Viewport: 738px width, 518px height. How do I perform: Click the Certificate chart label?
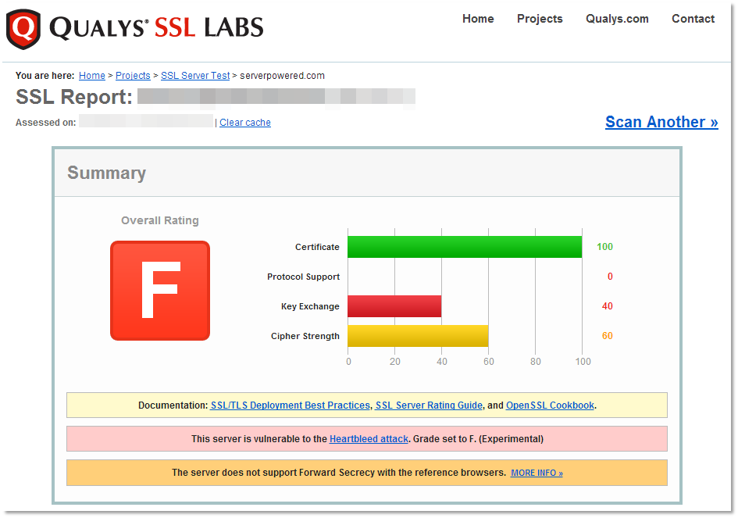coord(317,247)
